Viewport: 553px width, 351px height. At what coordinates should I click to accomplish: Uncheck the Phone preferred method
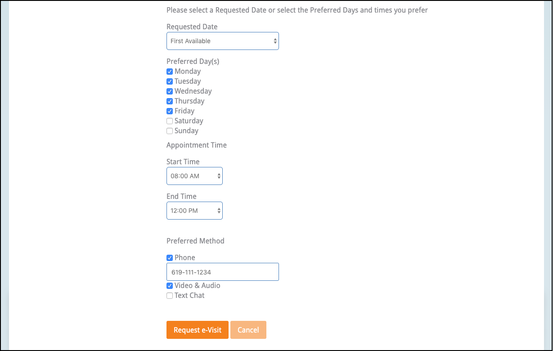pos(170,258)
